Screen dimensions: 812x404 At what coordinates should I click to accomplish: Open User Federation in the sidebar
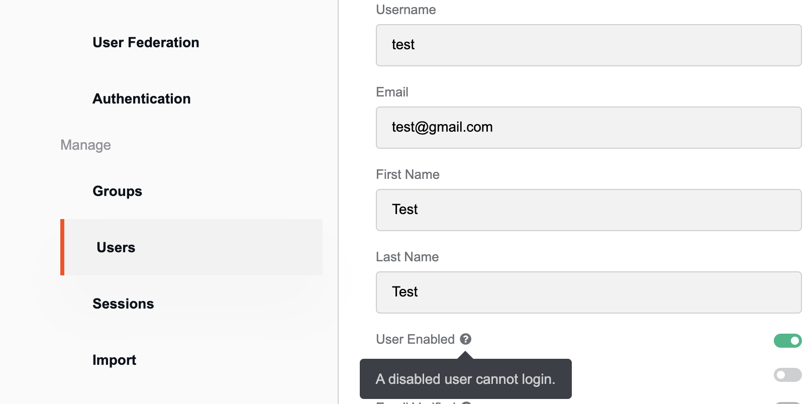[x=146, y=42]
